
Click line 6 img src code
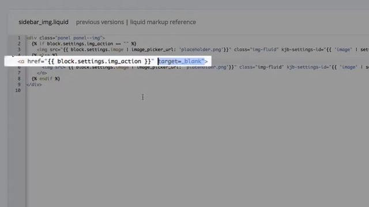(x=205, y=67)
